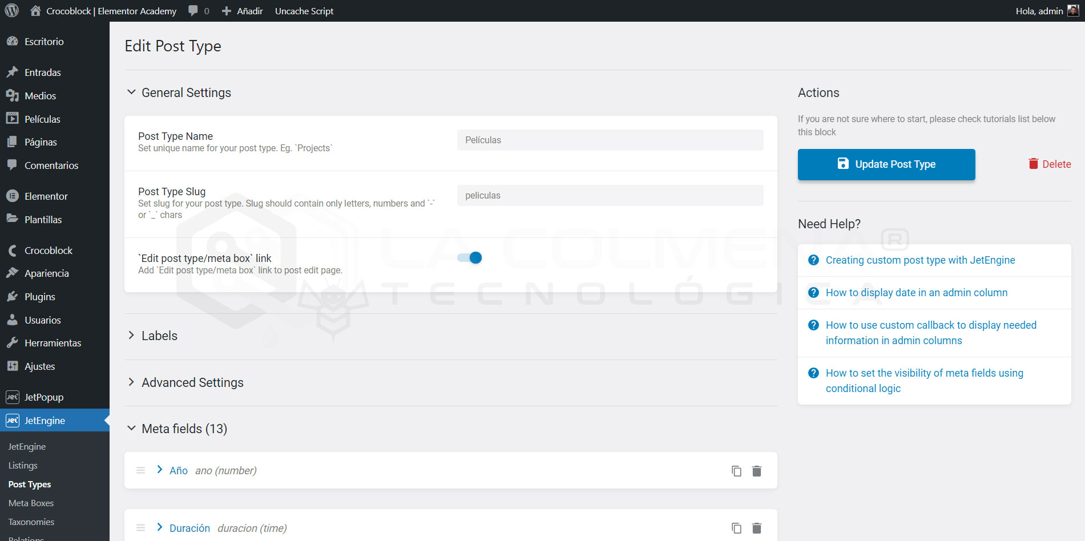Delete the Duración meta field
Viewport: 1085px width, 541px height.
pos(757,528)
